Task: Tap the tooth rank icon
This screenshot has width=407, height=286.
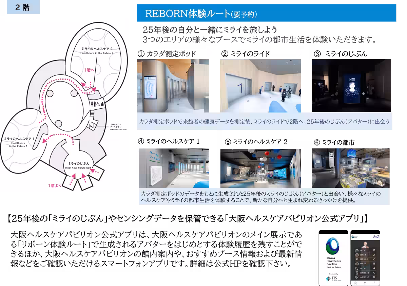Action: tap(357, 268)
